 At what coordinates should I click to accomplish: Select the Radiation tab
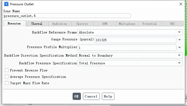60,24
